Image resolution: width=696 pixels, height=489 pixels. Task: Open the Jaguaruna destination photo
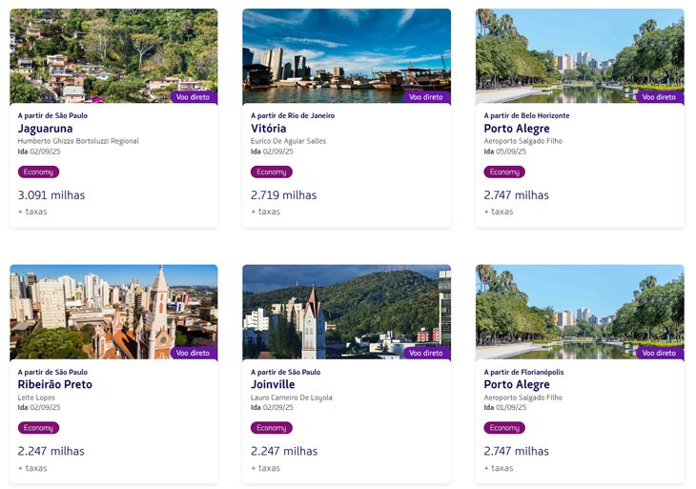click(x=113, y=56)
